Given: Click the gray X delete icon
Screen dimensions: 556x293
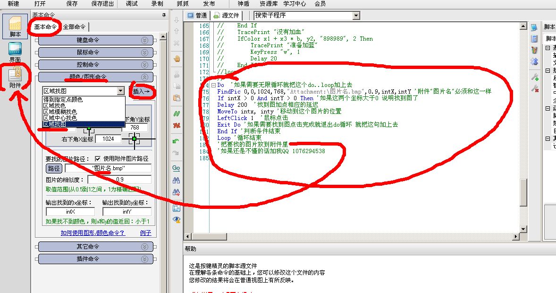Looking at the screenshot, I should (176, 43).
